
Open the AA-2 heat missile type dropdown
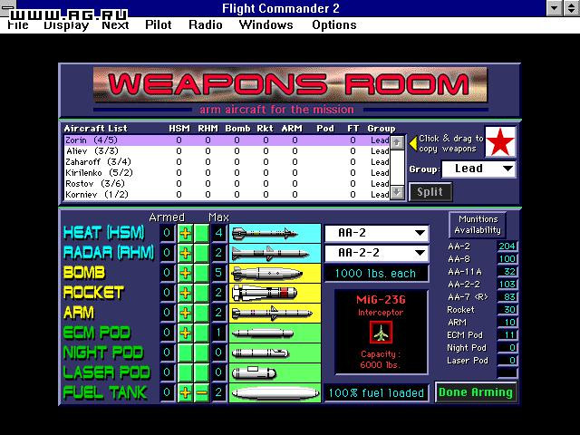(x=377, y=233)
